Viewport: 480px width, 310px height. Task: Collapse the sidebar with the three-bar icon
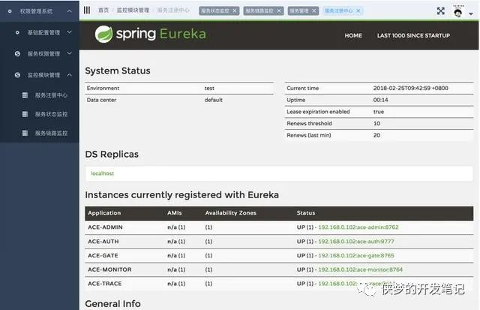pos(87,10)
